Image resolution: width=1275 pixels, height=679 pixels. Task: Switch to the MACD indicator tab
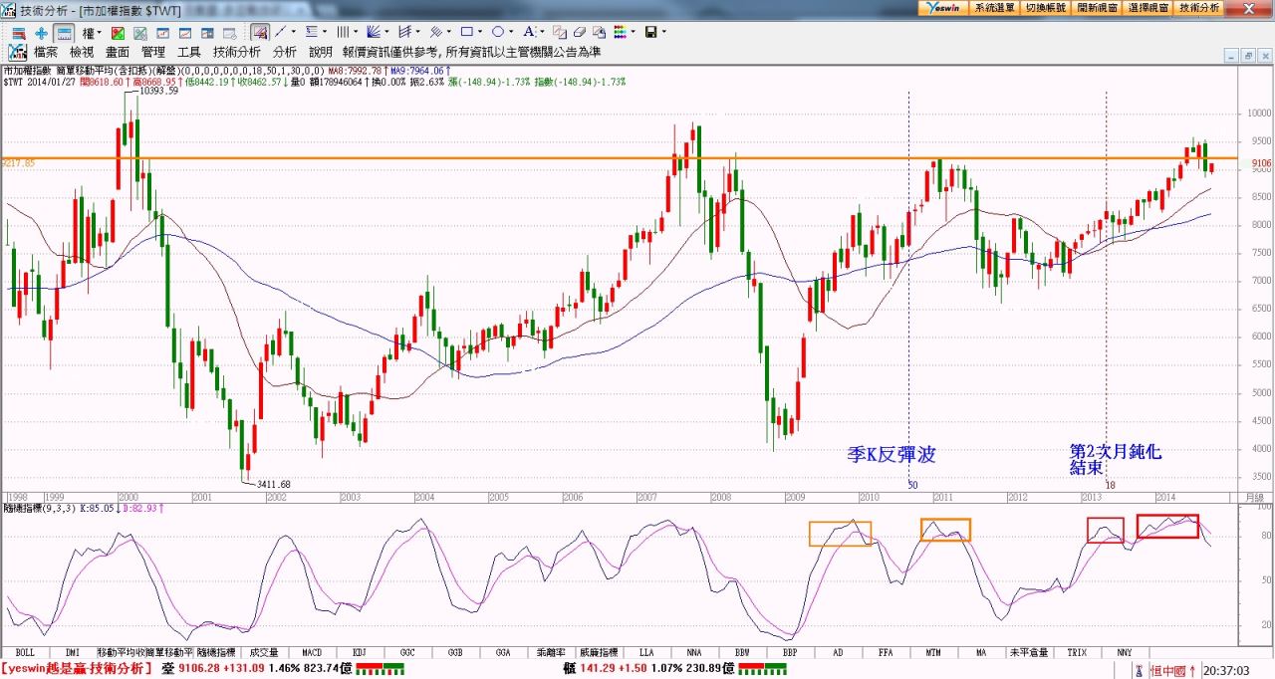(x=312, y=652)
